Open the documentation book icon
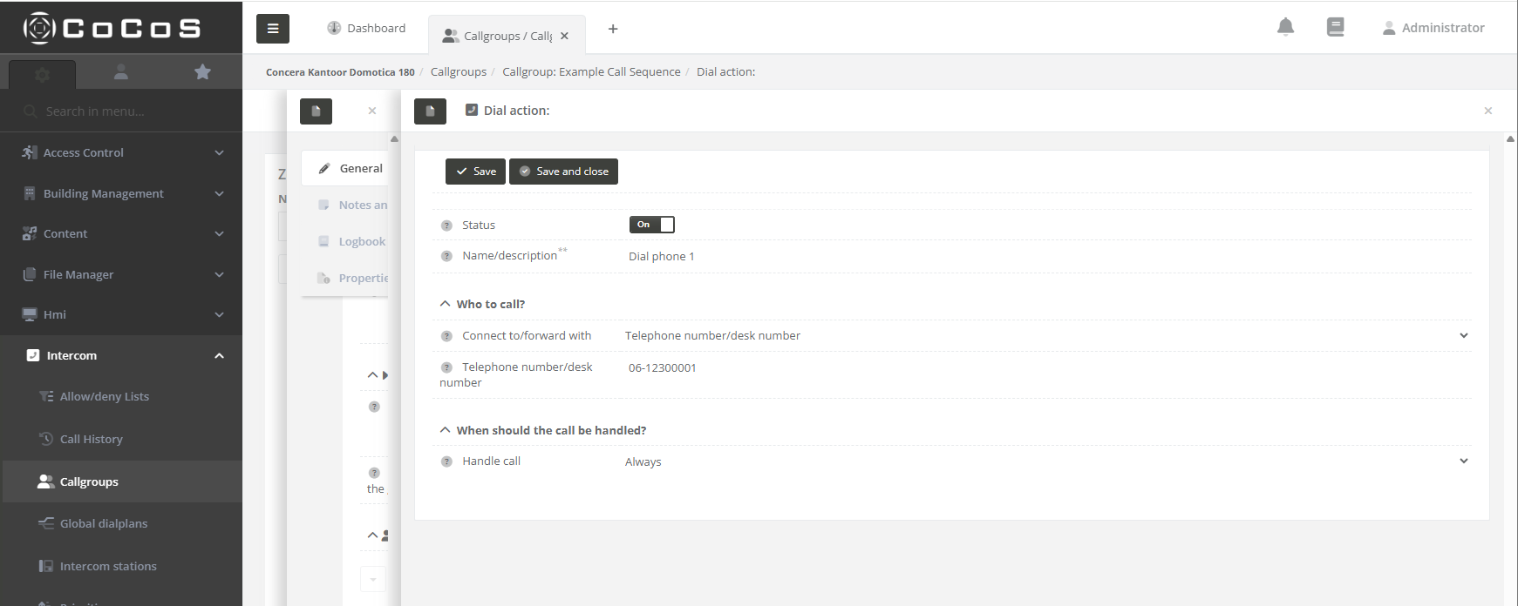 click(x=1335, y=27)
